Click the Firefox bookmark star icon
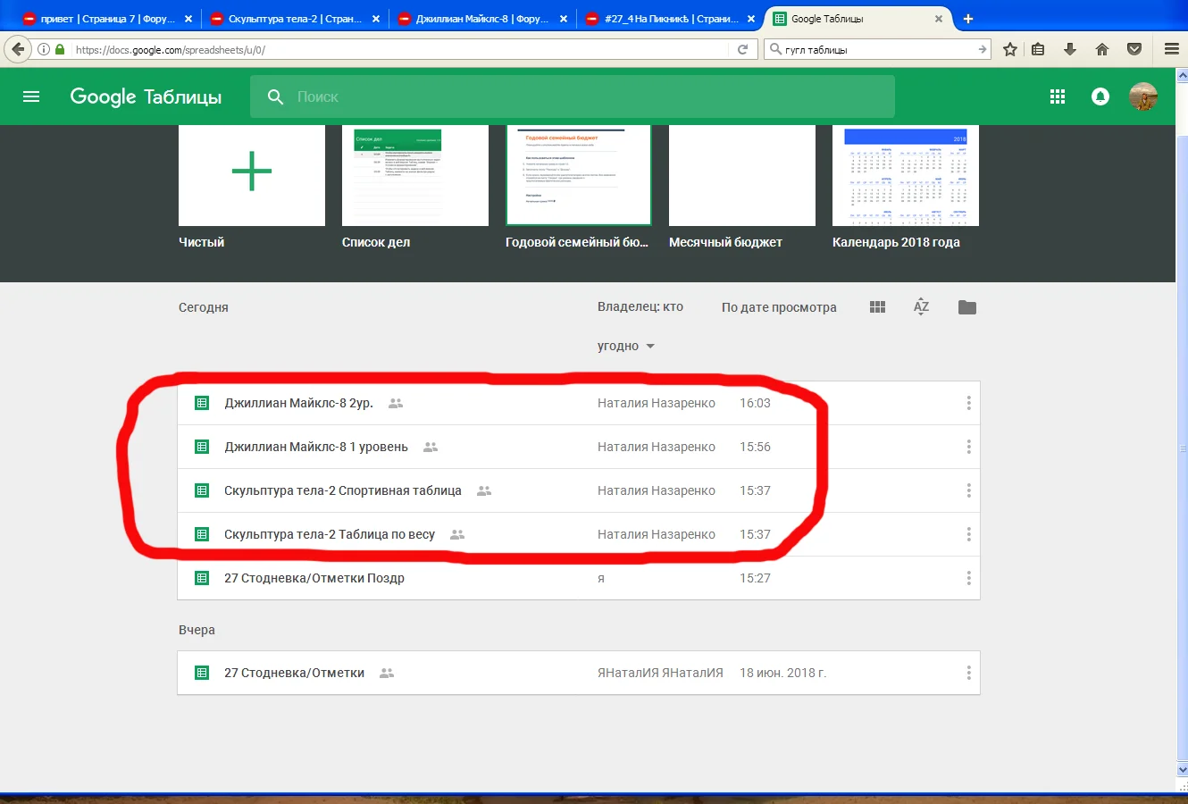This screenshot has height=804, width=1188. 1009,49
